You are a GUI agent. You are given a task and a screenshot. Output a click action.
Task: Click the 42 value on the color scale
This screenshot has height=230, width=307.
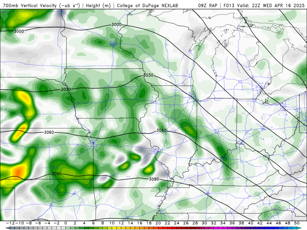point(260,223)
